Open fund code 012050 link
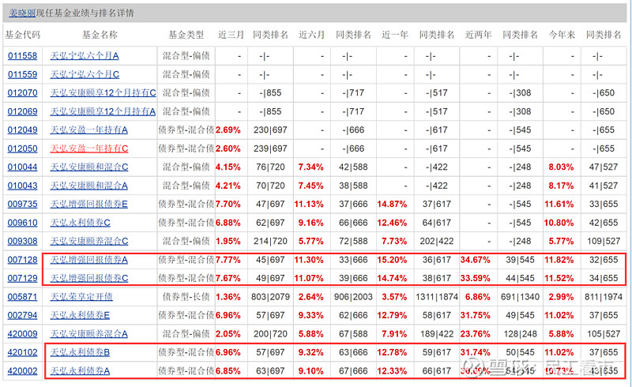The height and width of the screenshot is (387, 632). tap(23, 148)
